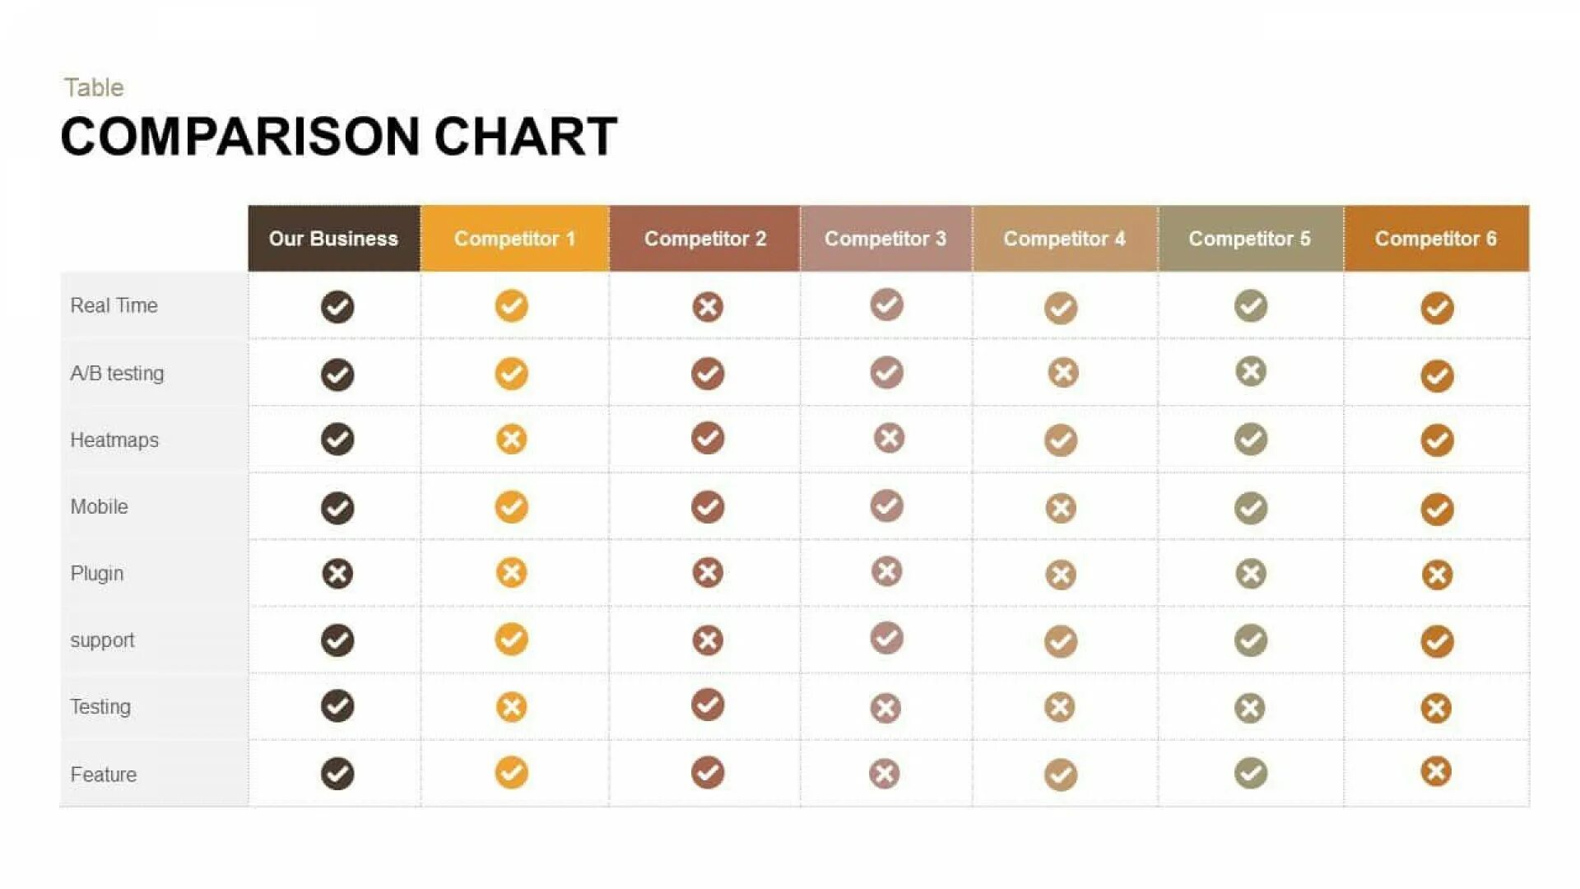Select the Competitor 4 column header
1580x889 pixels.
[1064, 239]
